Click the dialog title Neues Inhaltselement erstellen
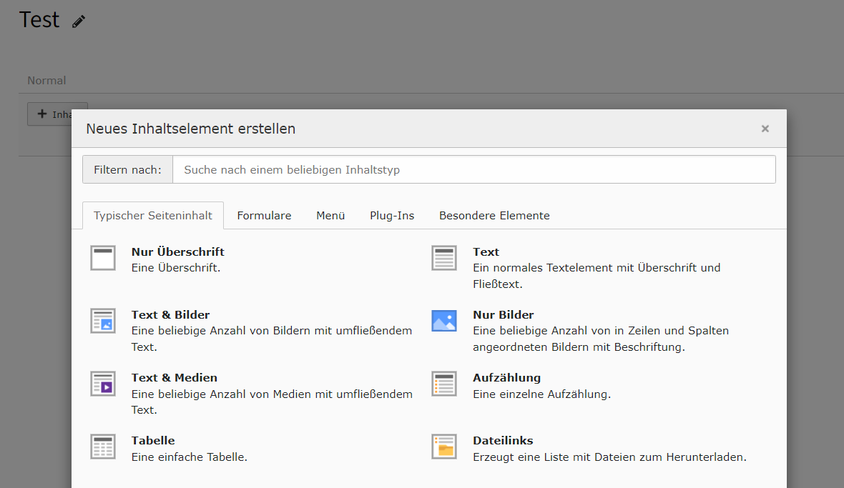The height and width of the screenshot is (488, 844). [190, 129]
